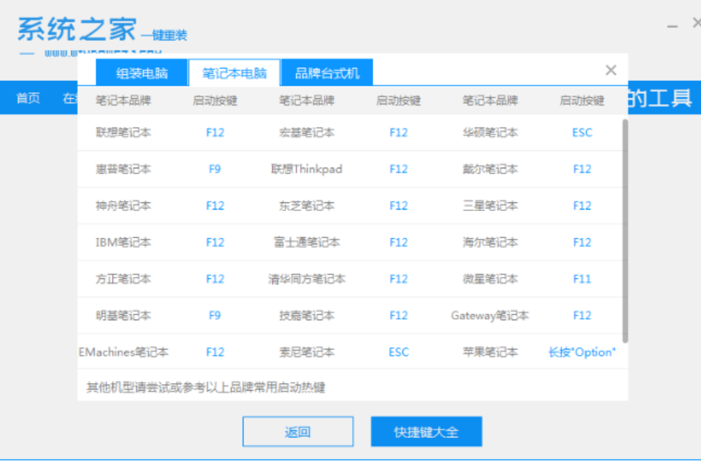Click the first 笔记本品牌 column header
701x464 pixels.
123,100
